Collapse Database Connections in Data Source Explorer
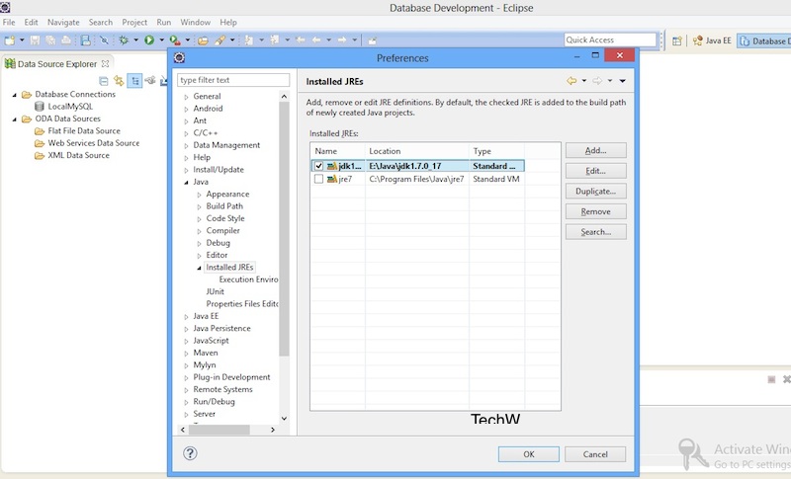791x479 pixels. [15, 95]
